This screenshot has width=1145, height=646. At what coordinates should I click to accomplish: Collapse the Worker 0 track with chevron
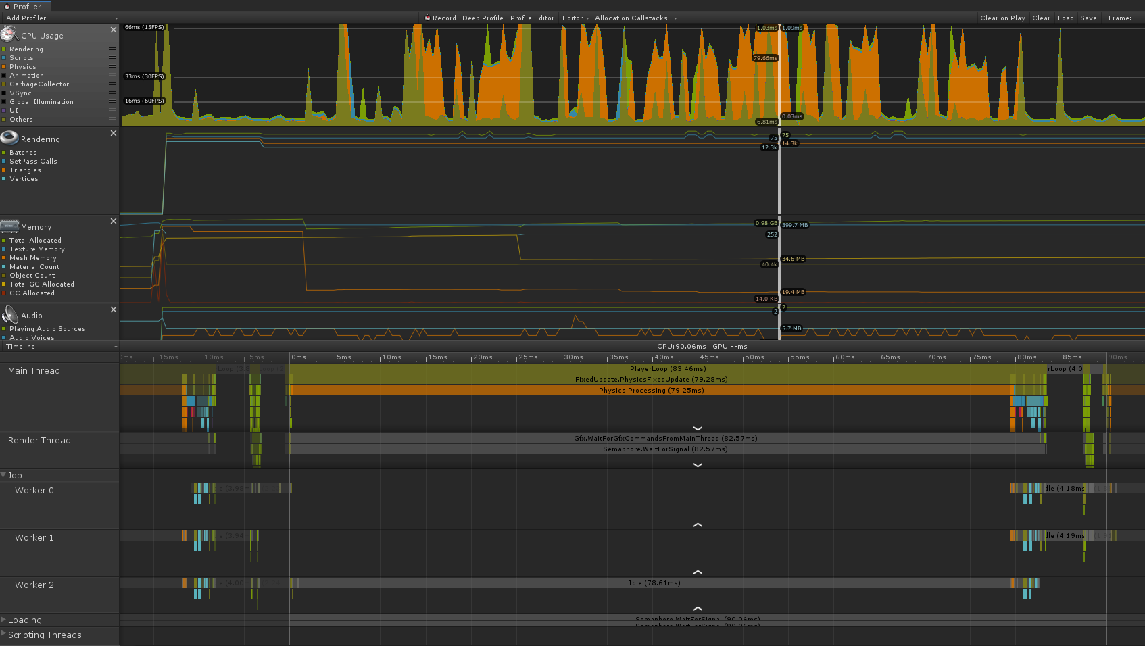698,525
